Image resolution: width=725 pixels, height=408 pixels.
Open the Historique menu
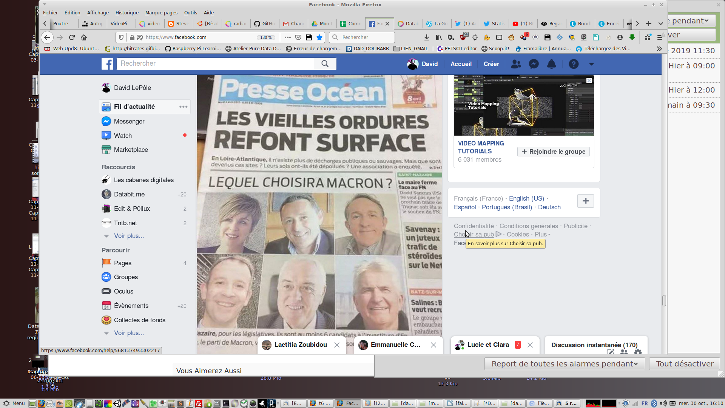[127, 12]
